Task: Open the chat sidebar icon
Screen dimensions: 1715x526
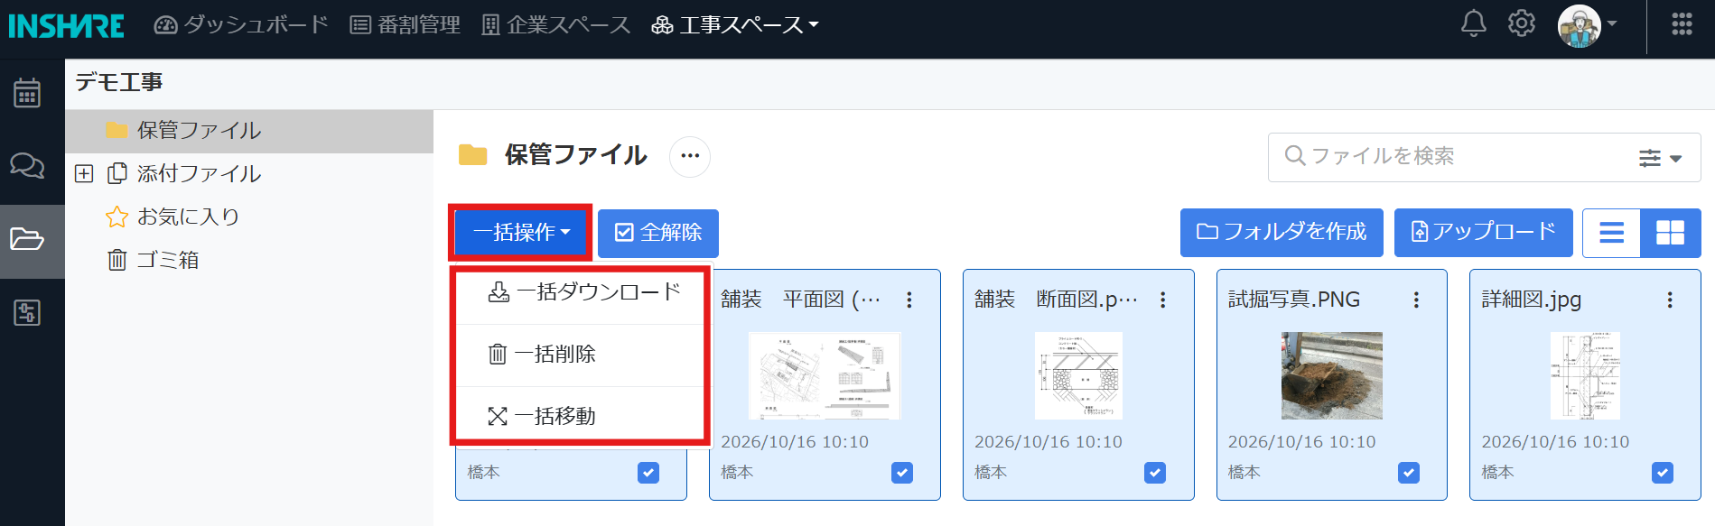Action: (x=27, y=166)
